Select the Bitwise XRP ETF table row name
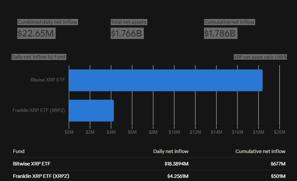 click(x=31, y=164)
